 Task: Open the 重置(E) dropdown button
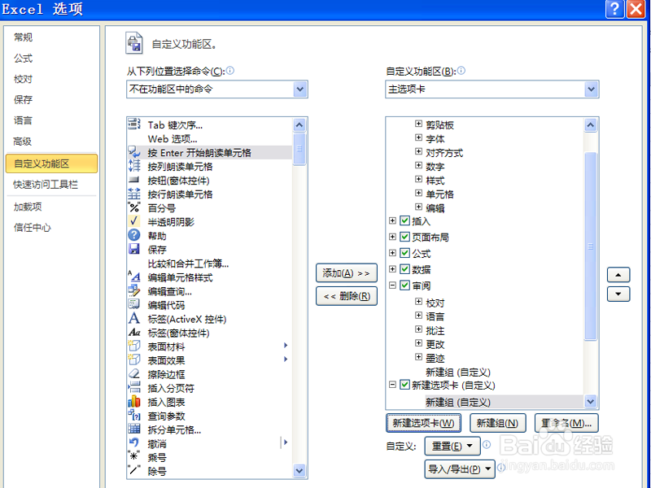pyautogui.click(x=452, y=446)
